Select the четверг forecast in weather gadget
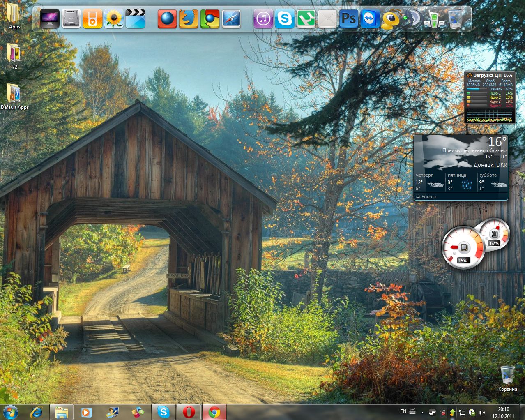This screenshot has height=420, width=525. [x=429, y=182]
